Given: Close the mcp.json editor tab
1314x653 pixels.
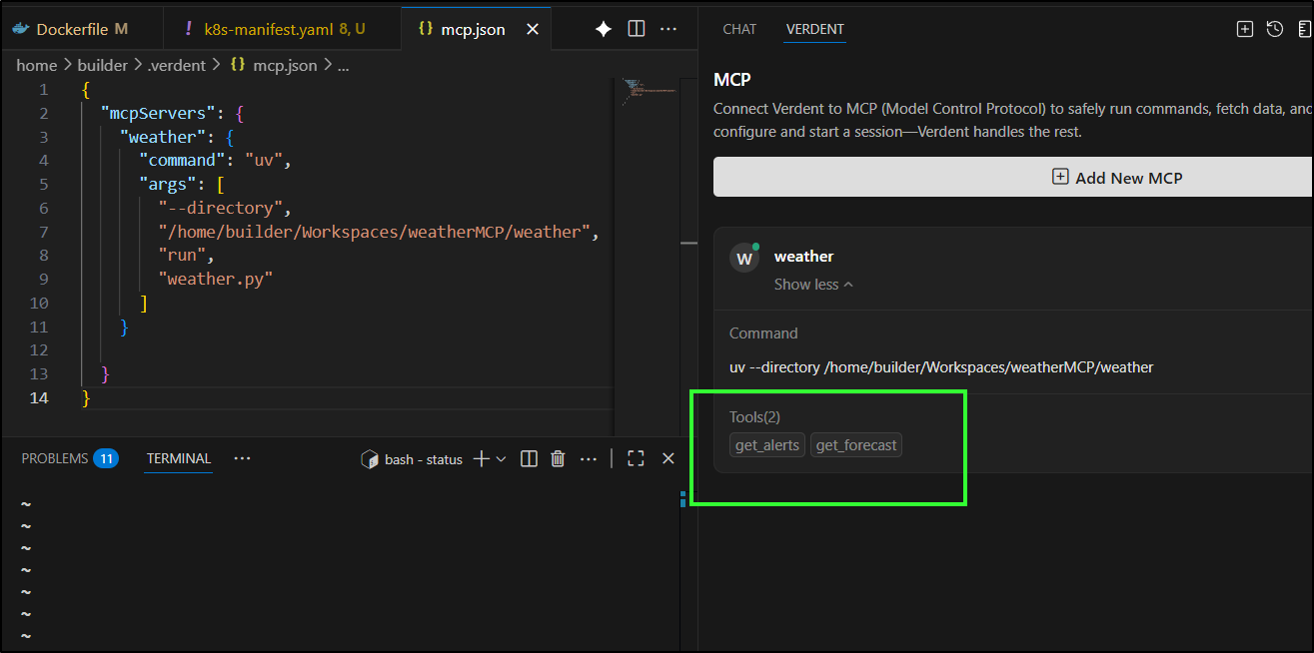Looking at the screenshot, I should (x=533, y=29).
